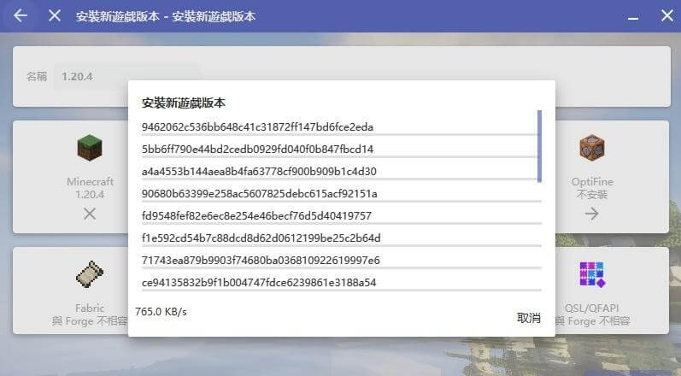This screenshot has height=376, width=681.
Task: Click task ce94135832b9f1b004747fdce6239861e3188a54
Action: pos(259,283)
